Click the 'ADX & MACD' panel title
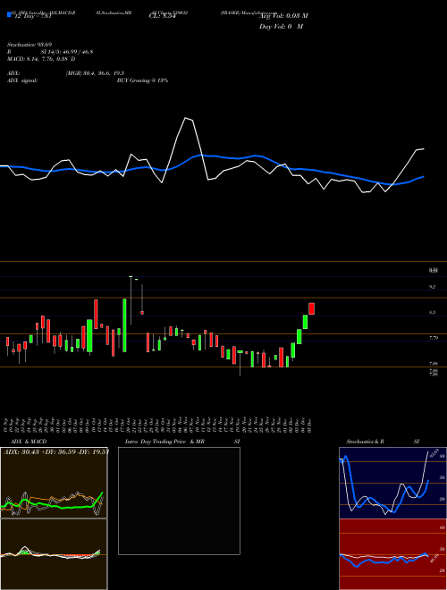Screen dimensions: 447x590 pos(29,442)
